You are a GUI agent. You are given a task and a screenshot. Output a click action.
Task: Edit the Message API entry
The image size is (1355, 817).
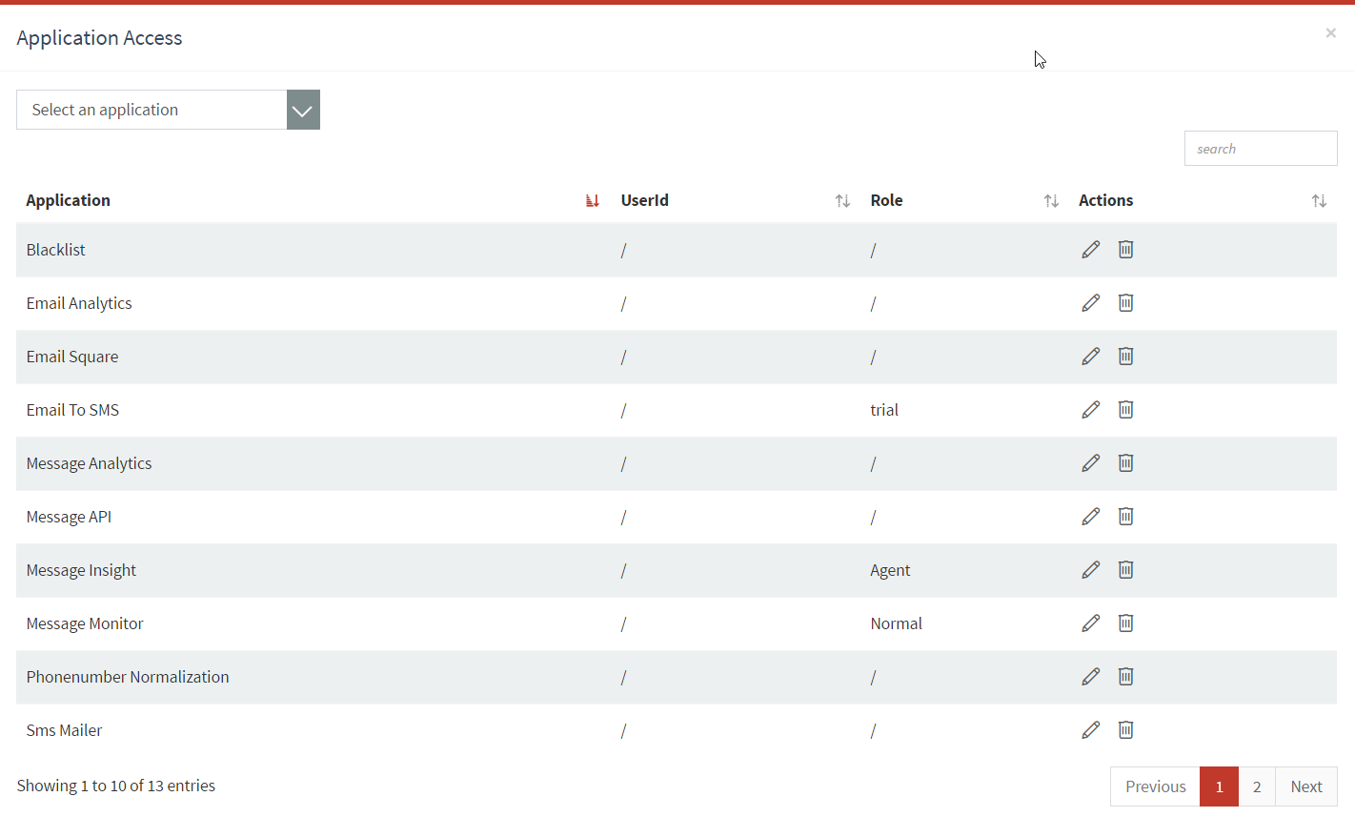coord(1091,517)
